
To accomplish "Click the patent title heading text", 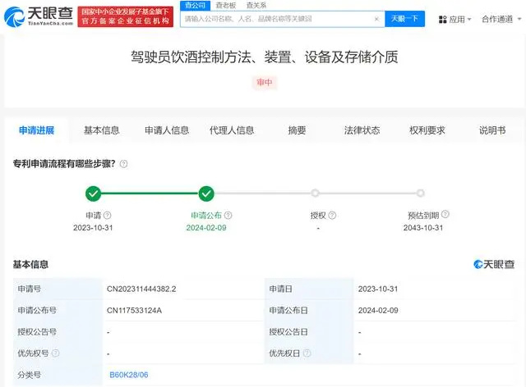I will click(x=265, y=57).
